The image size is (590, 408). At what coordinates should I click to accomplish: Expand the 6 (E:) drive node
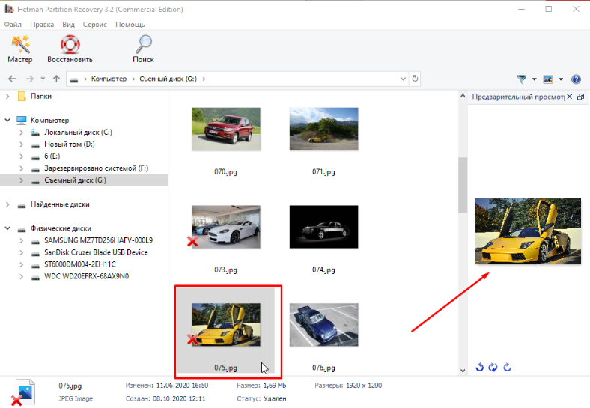(x=21, y=156)
